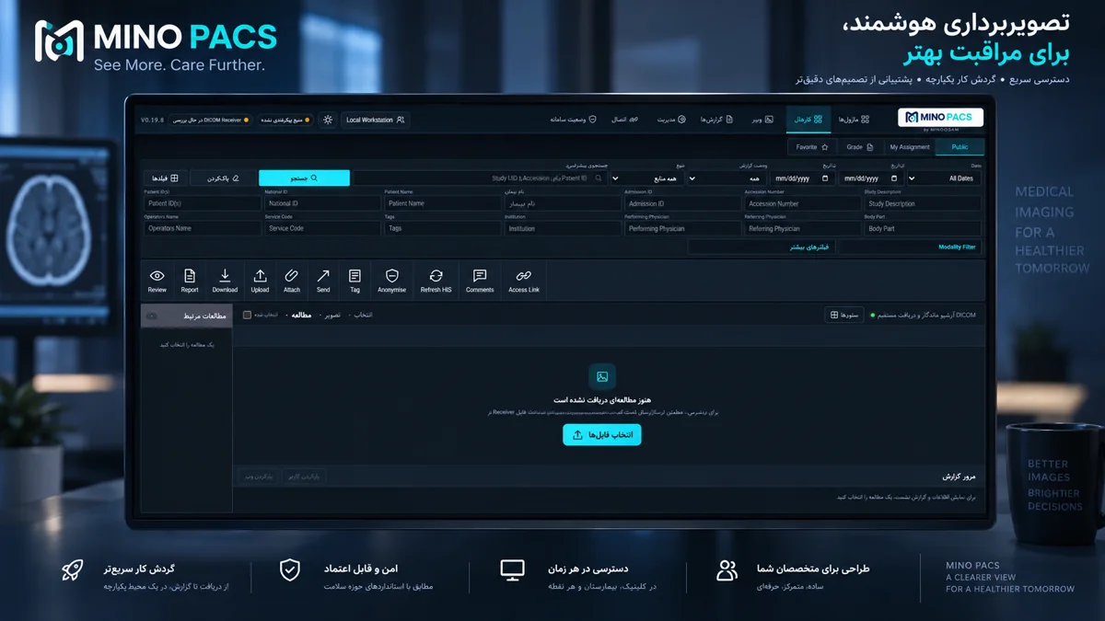Image resolution: width=1105 pixels, height=621 pixels.
Task: Click the cloud icon in related studies header
Action: (x=153, y=316)
